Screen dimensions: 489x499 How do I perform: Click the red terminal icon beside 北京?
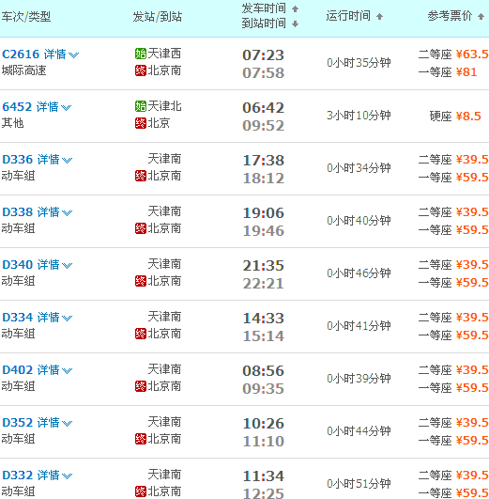point(141,123)
